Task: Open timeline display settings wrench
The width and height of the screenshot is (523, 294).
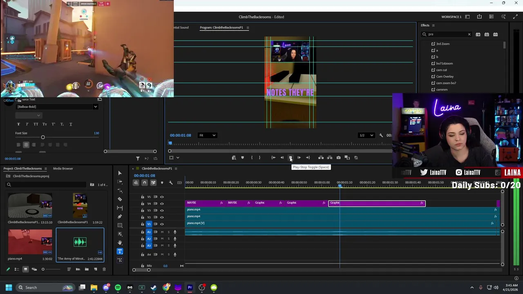Action: [171, 183]
